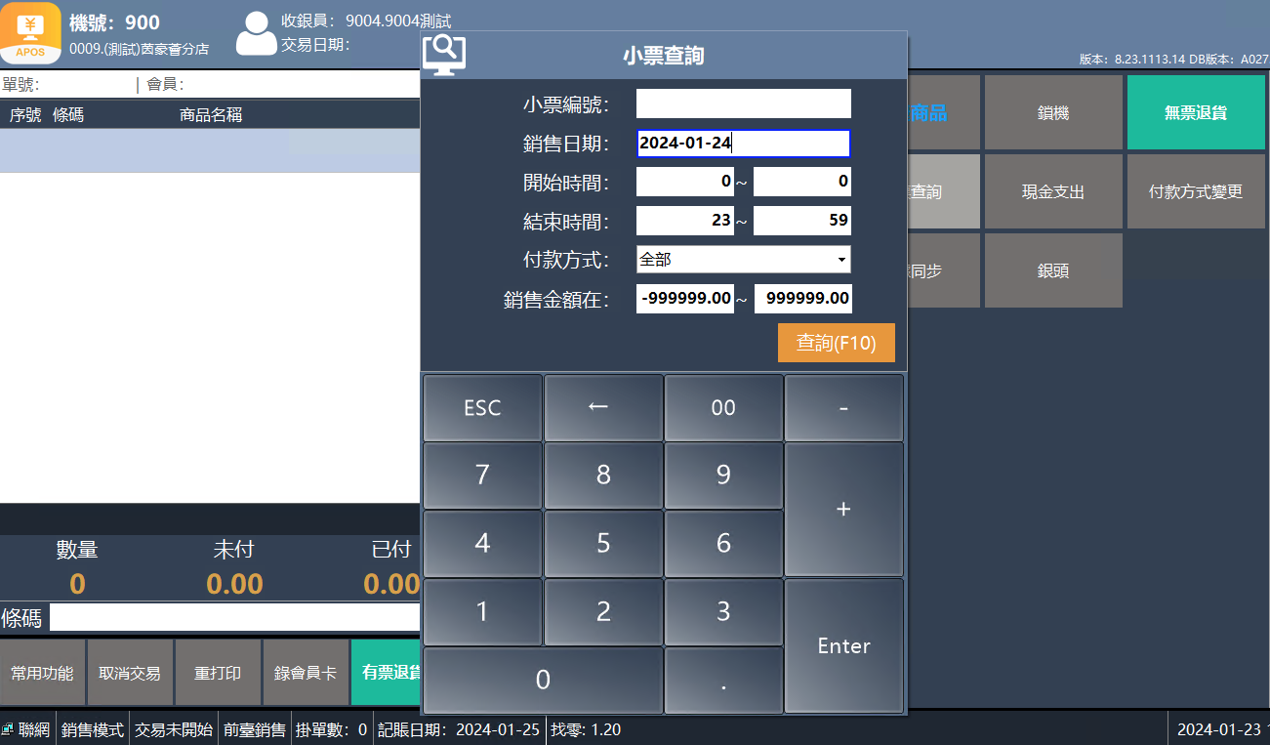This screenshot has width=1270, height=745.
Task: Tap the plus key on the keypad
Action: [844, 510]
